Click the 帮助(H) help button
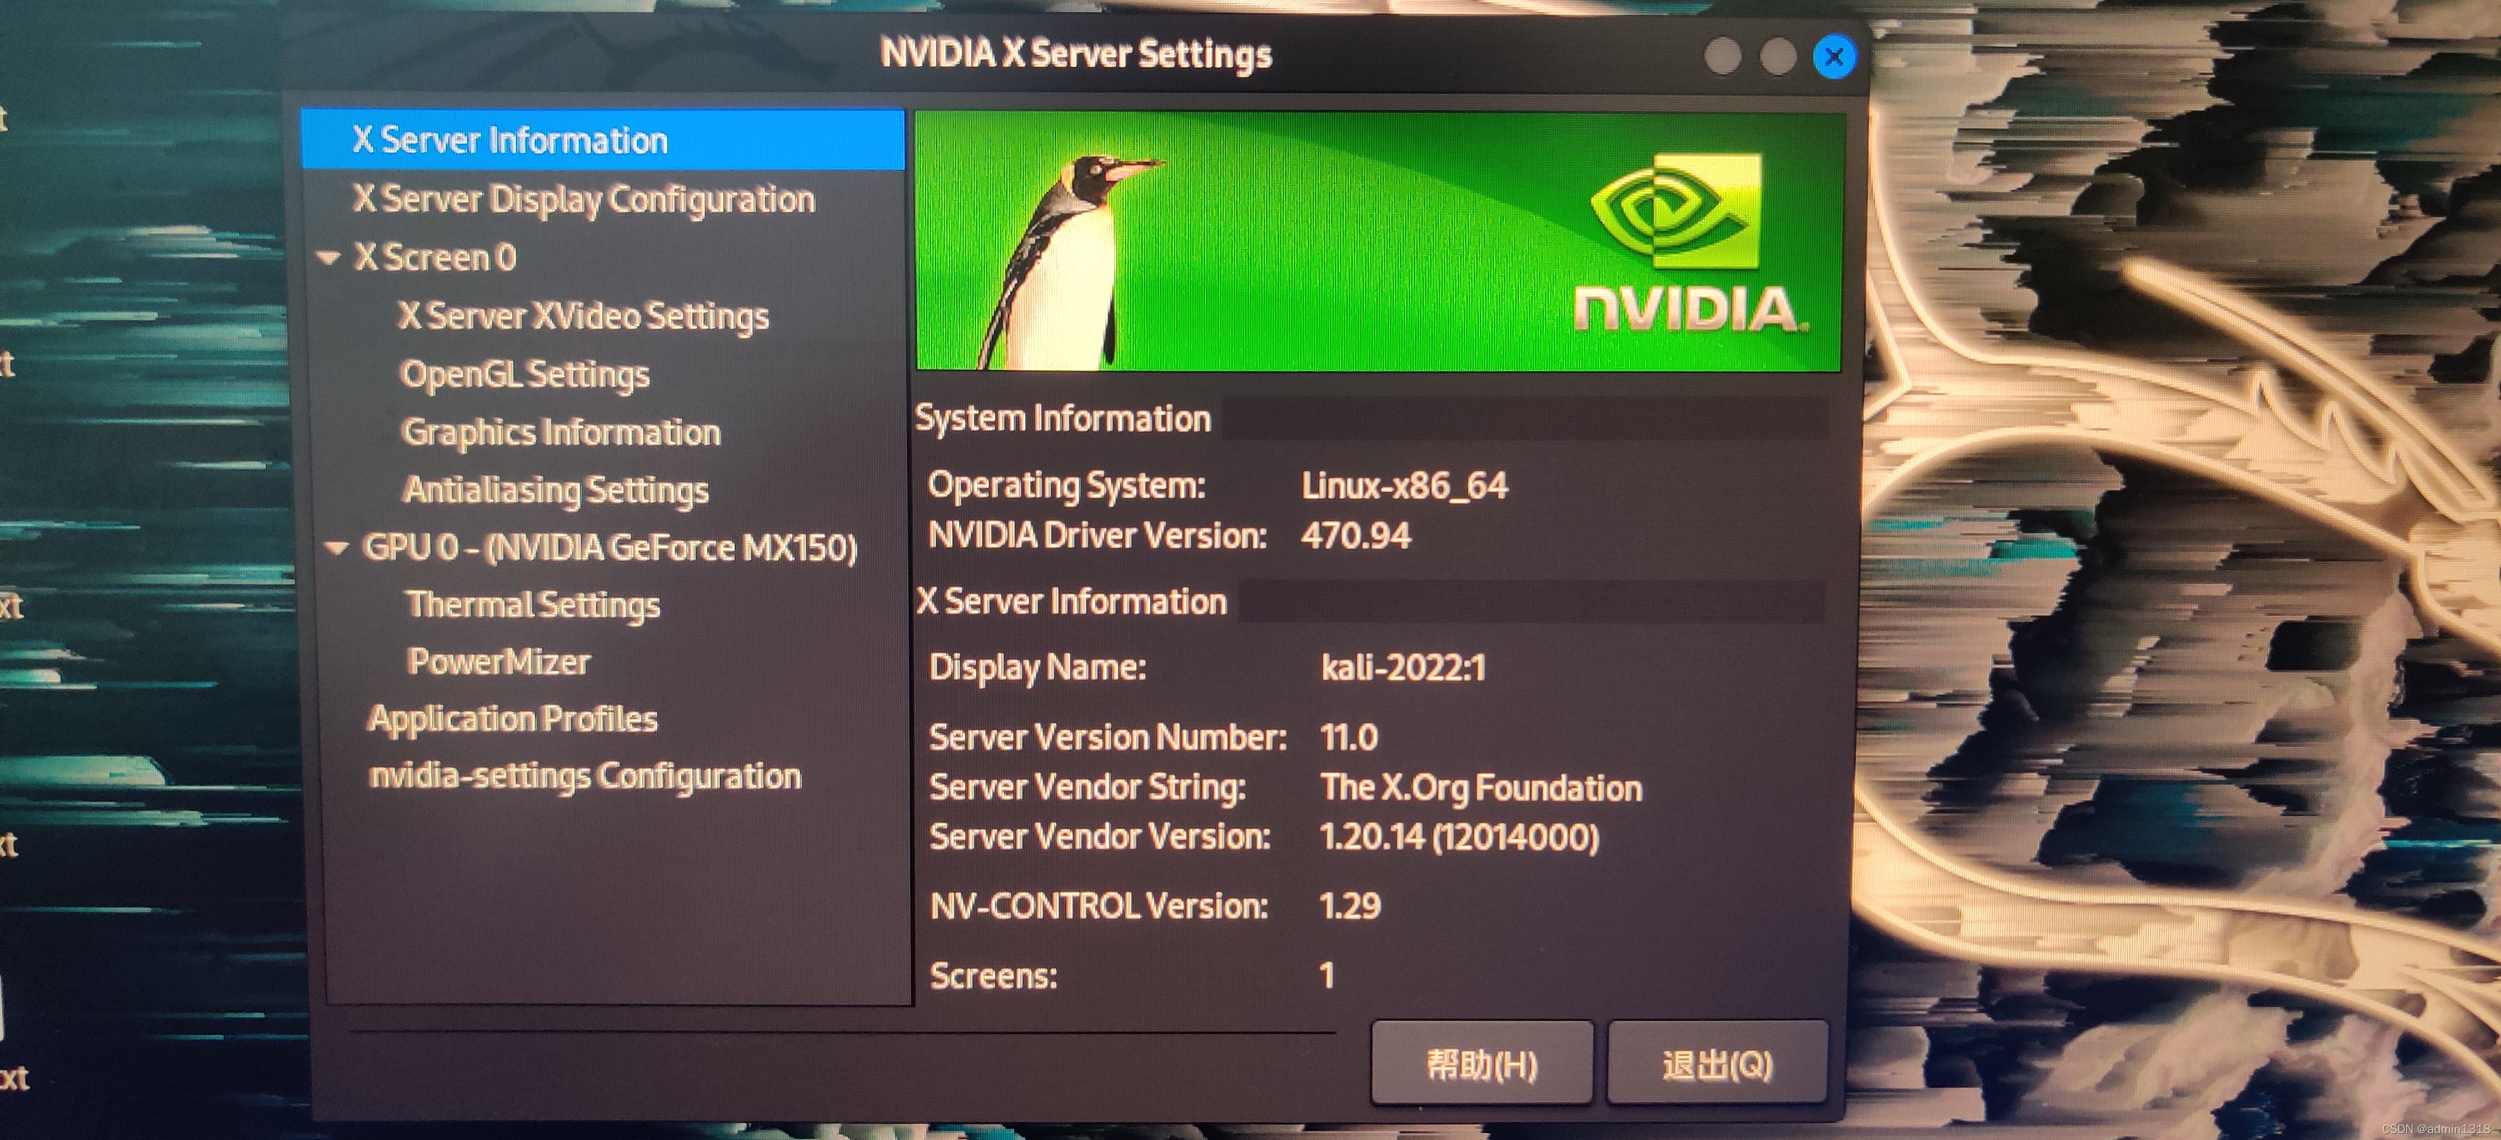 1482,1062
